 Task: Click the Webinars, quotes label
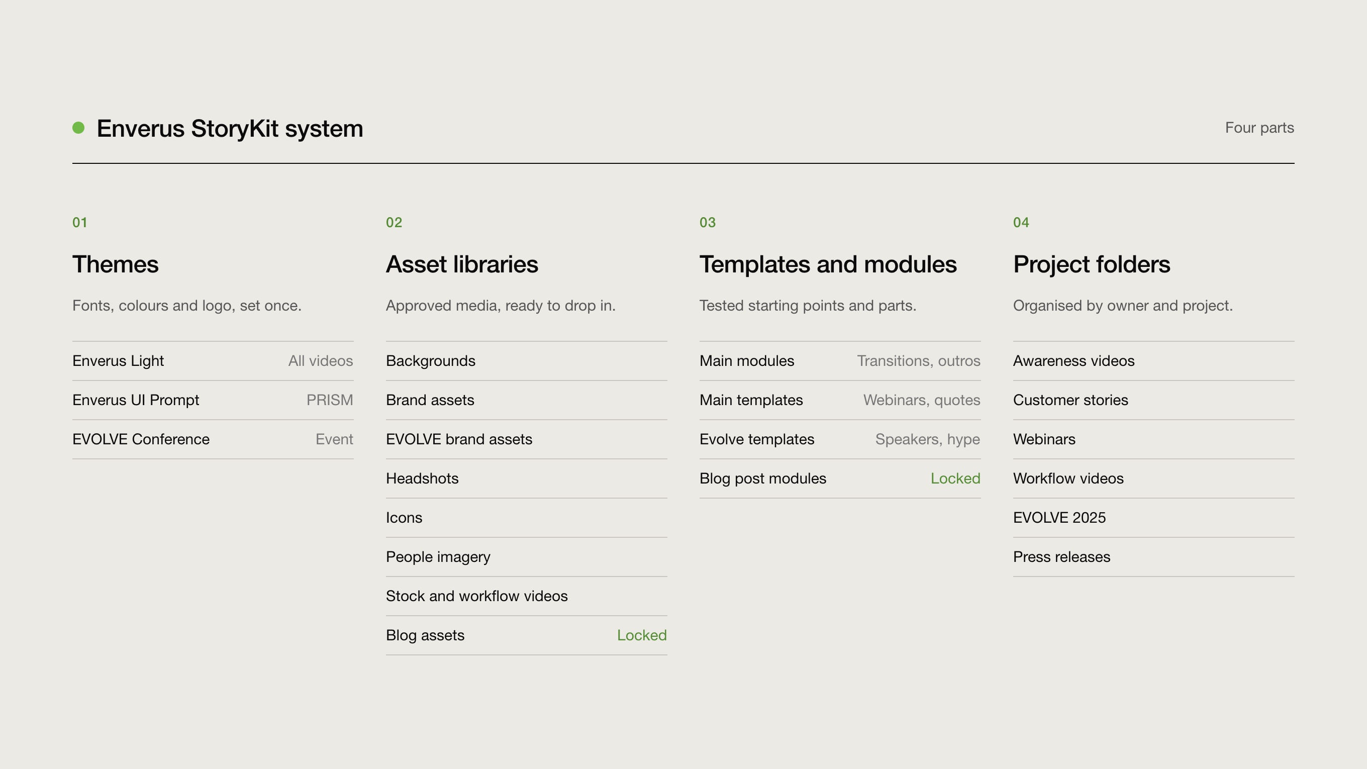point(922,400)
